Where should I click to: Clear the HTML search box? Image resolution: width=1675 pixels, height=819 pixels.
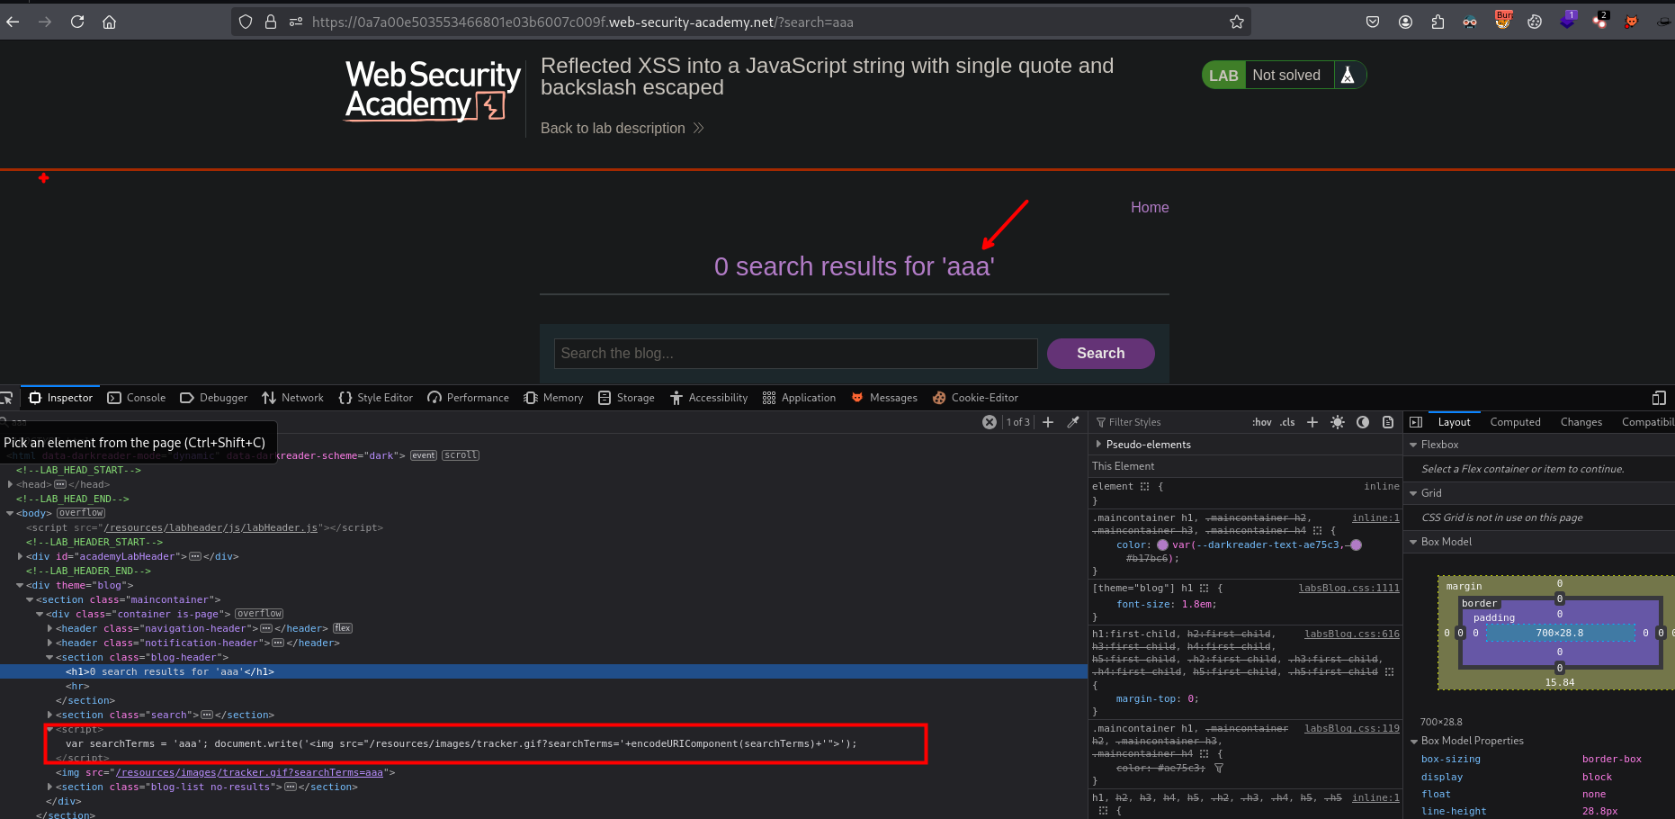[990, 422]
